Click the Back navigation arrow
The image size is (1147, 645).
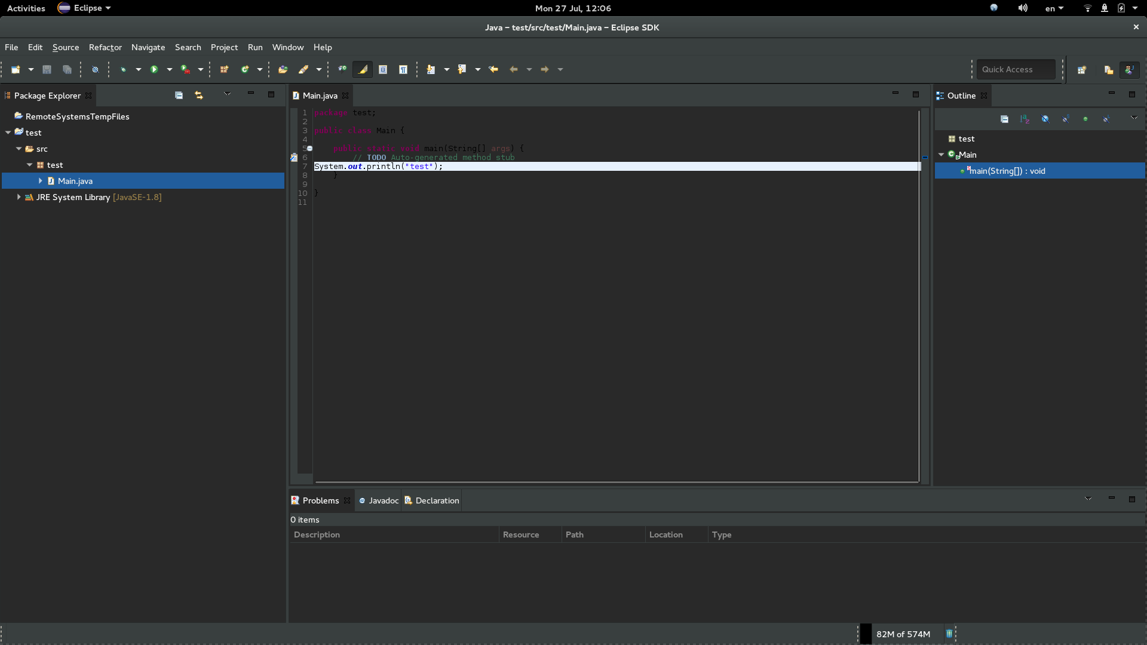pos(514,69)
